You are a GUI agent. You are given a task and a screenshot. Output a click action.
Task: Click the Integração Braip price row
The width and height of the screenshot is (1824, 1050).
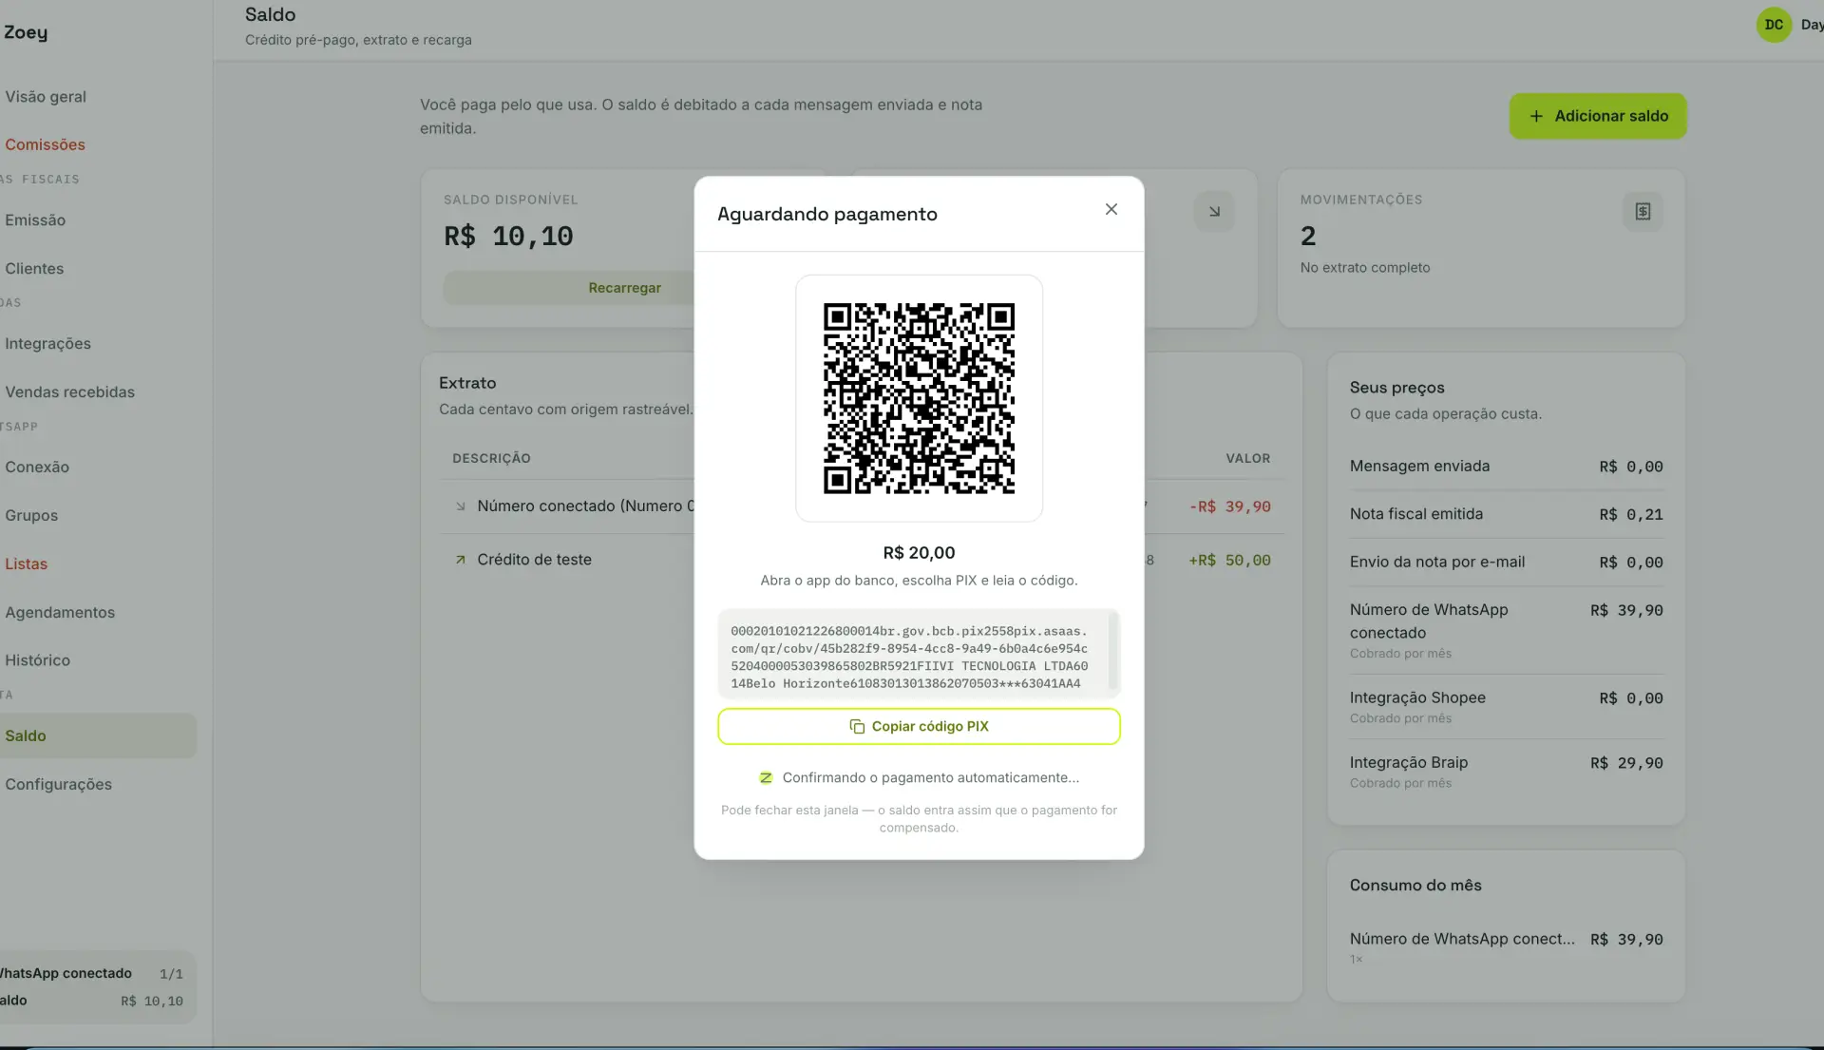(x=1506, y=771)
